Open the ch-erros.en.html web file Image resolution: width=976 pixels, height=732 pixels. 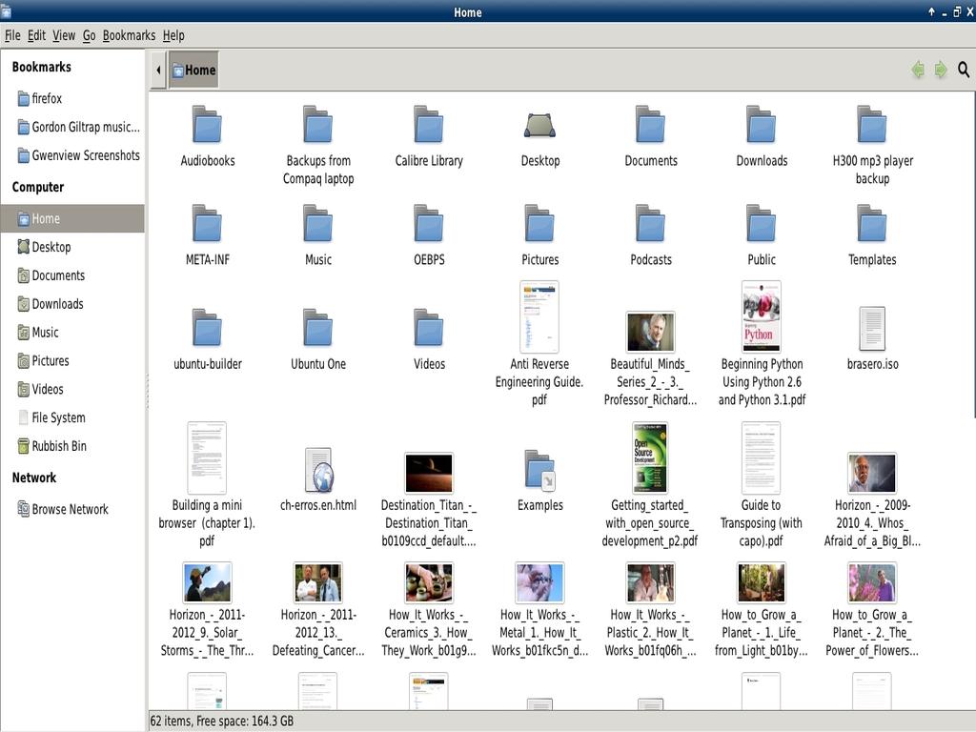coord(318,470)
